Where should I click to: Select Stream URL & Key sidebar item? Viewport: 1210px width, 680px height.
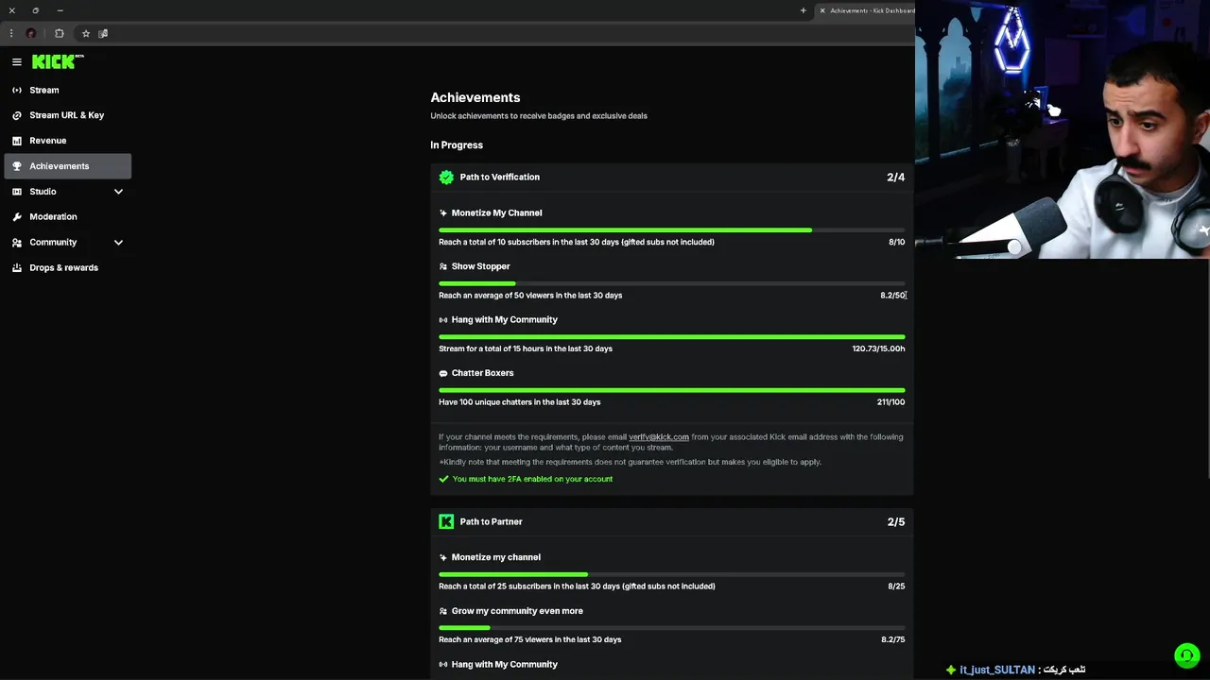tap(66, 115)
